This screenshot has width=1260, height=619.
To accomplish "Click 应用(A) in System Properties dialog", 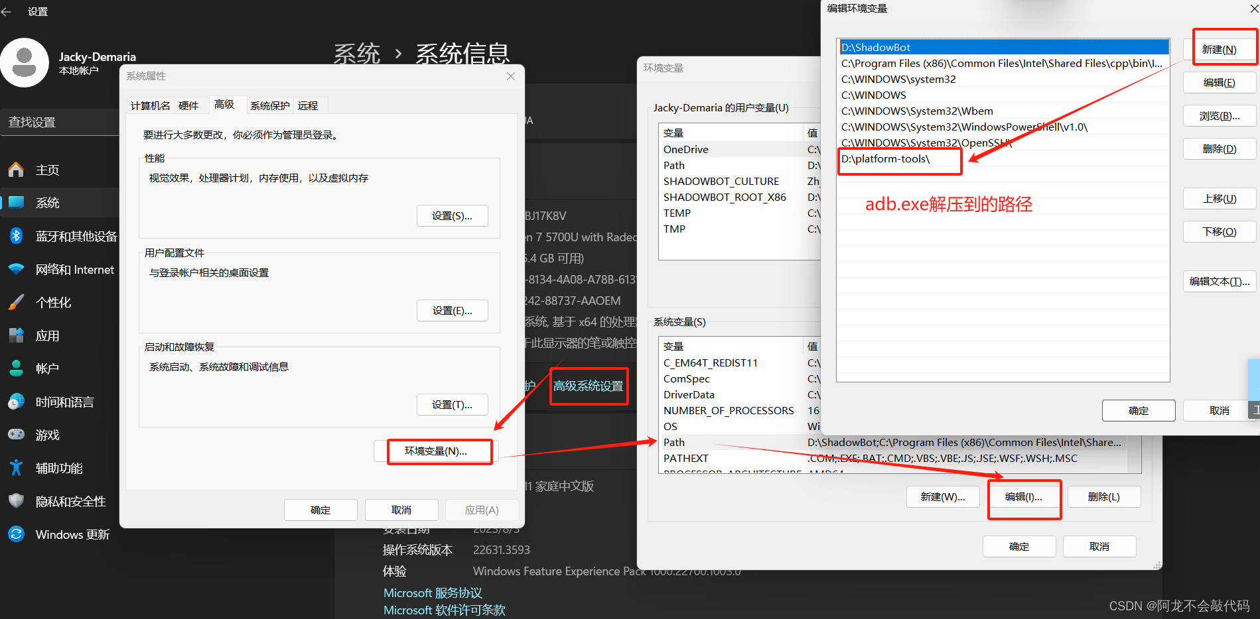I will click(x=482, y=510).
